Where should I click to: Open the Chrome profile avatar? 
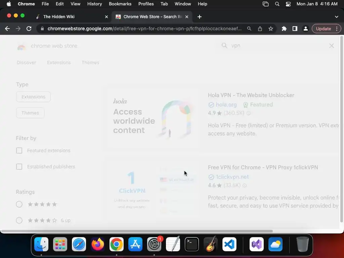[305, 29]
